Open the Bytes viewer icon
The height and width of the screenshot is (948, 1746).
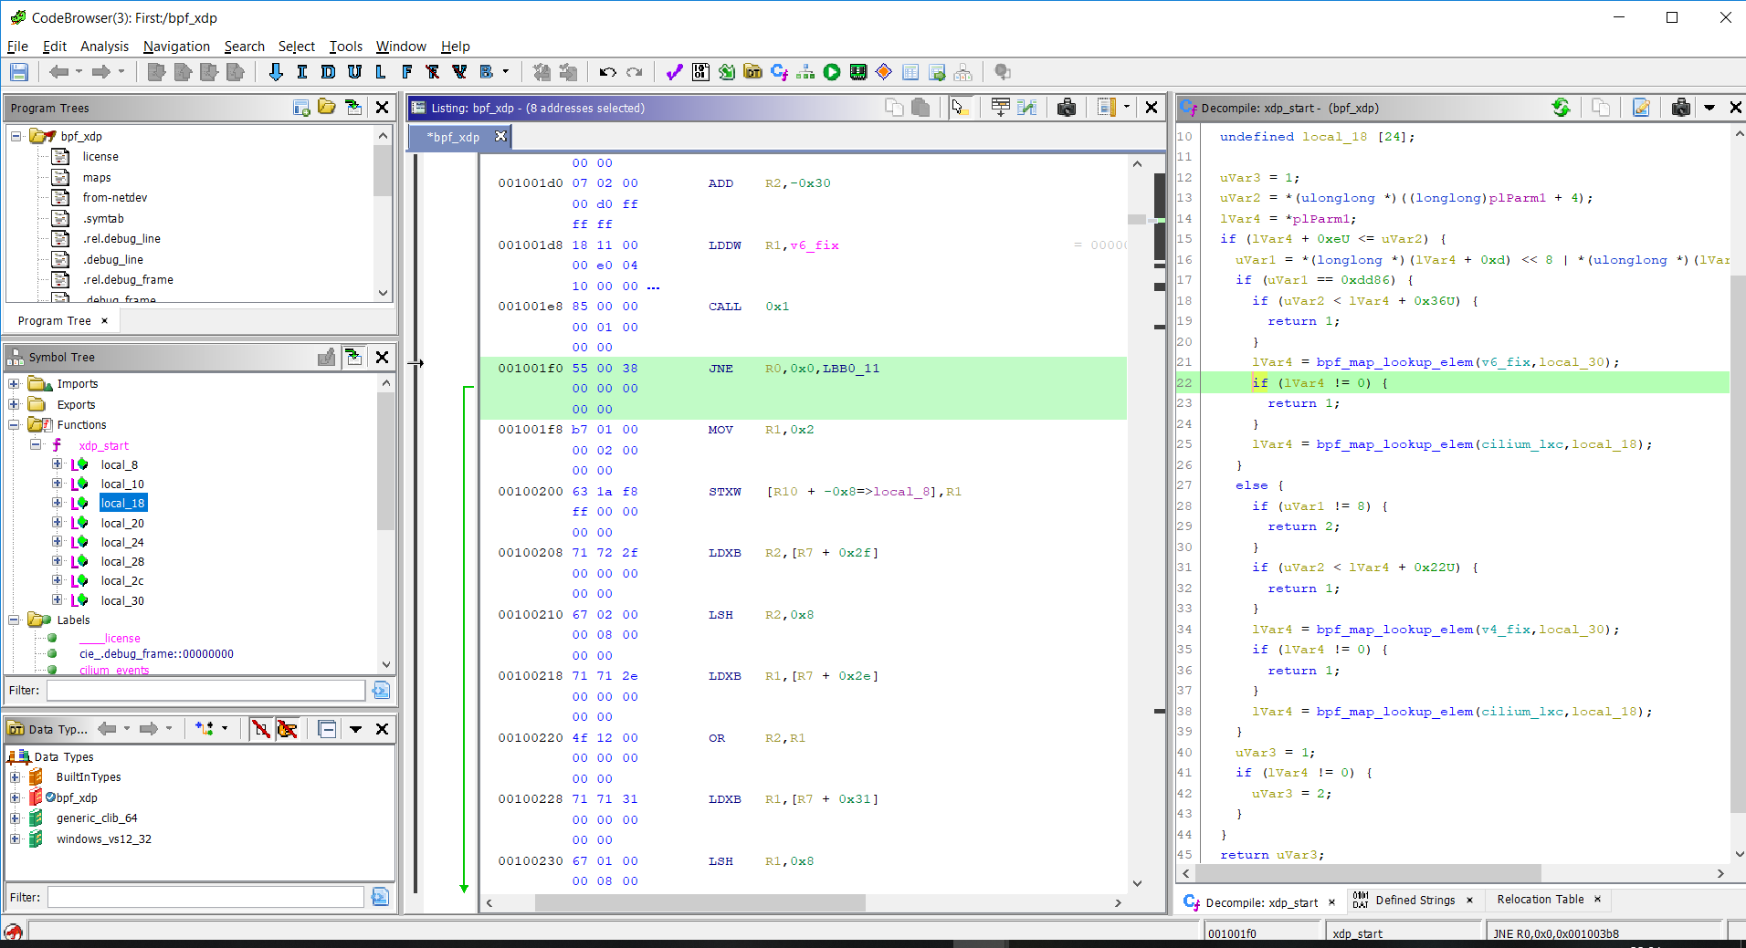pos(700,72)
